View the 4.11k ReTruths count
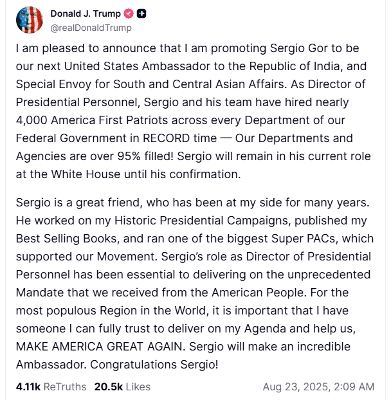The image size is (391, 400). [x=28, y=386]
